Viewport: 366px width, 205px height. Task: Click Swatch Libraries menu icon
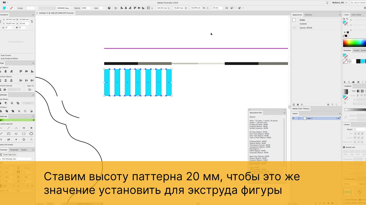click(x=345, y=82)
